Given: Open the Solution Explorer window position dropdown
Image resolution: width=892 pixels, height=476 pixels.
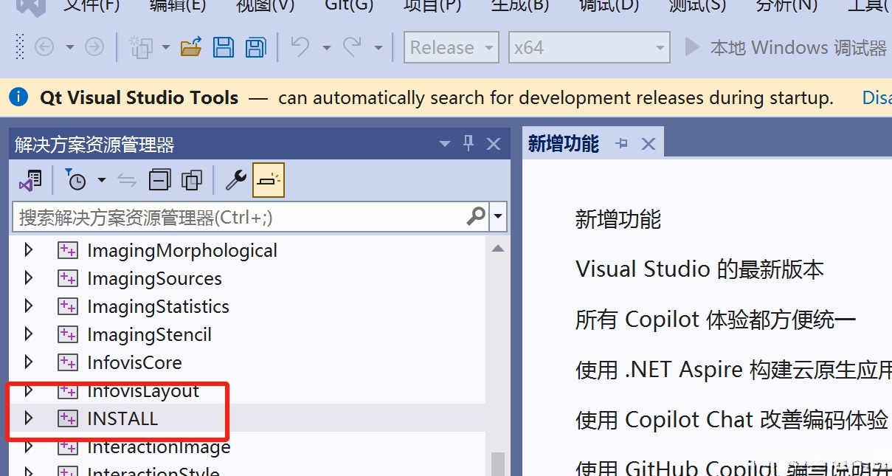Looking at the screenshot, I should [444, 144].
